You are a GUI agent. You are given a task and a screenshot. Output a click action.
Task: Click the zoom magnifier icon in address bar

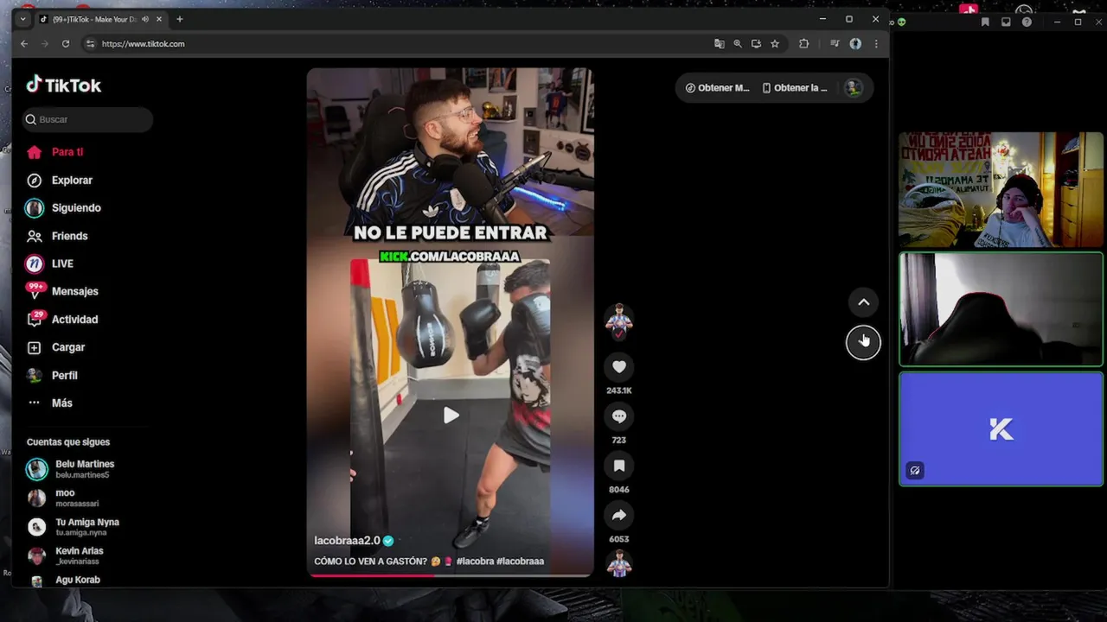click(x=738, y=44)
